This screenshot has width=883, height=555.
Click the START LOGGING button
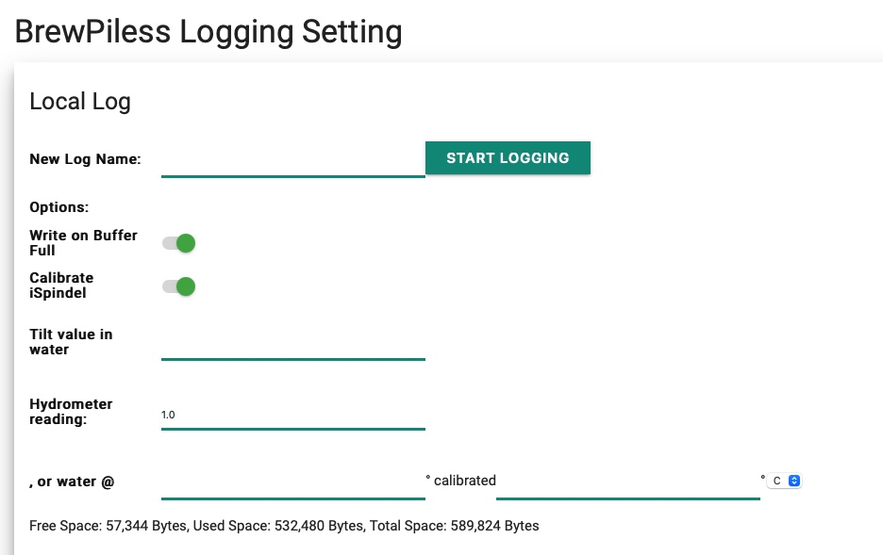point(508,157)
